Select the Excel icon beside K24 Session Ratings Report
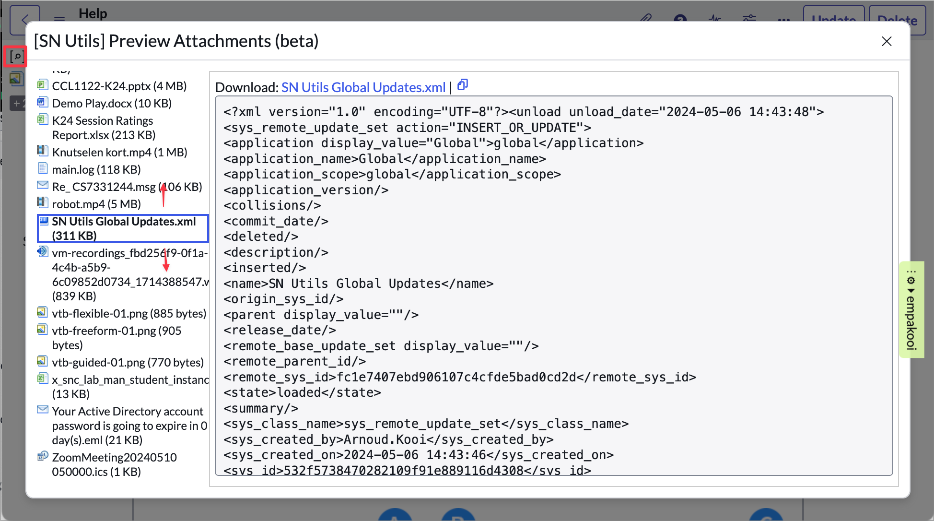This screenshot has height=521, width=934. coord(43,119)
